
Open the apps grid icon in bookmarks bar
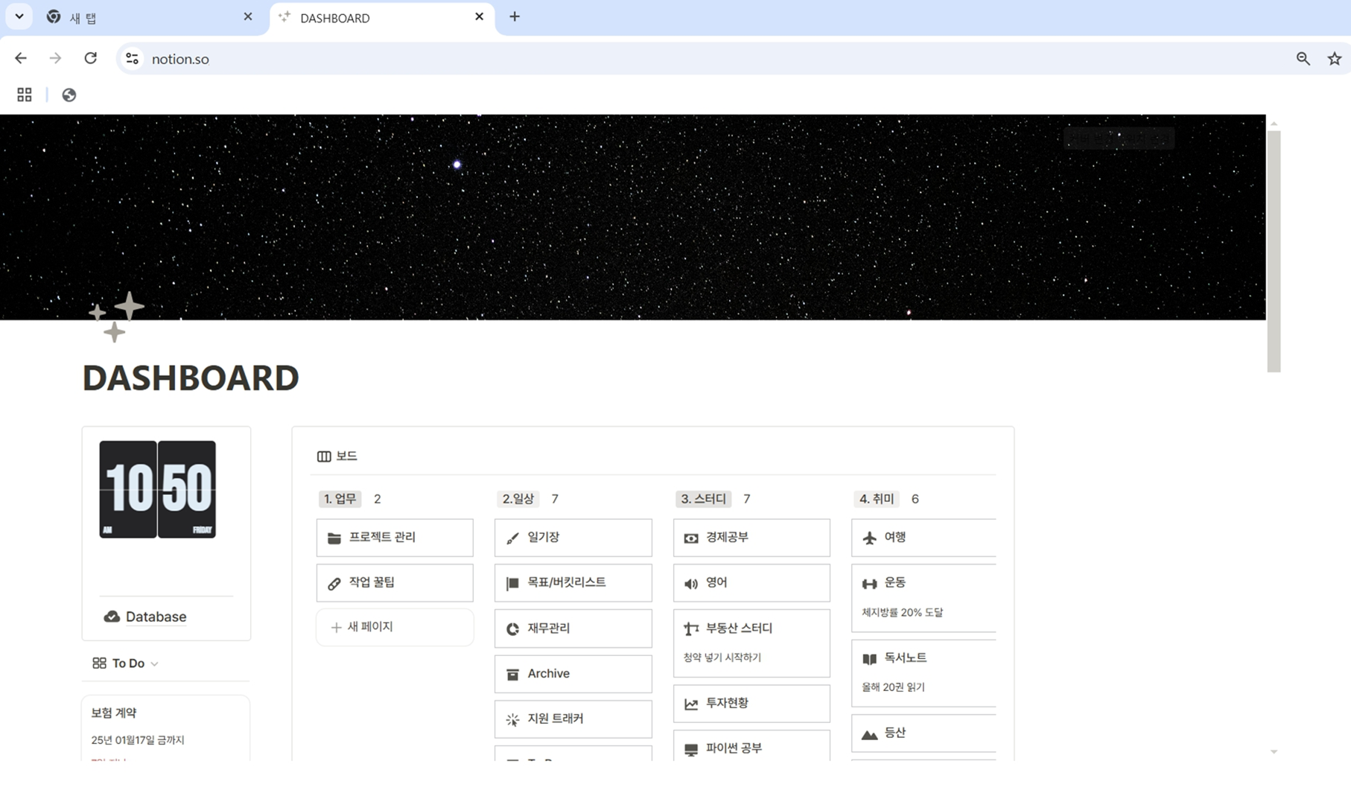[x=25, y=95]
